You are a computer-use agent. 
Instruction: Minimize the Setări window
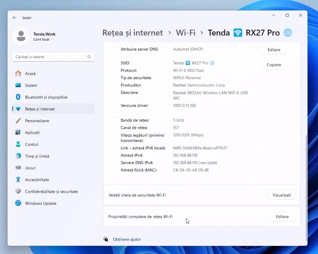(274, 15)
